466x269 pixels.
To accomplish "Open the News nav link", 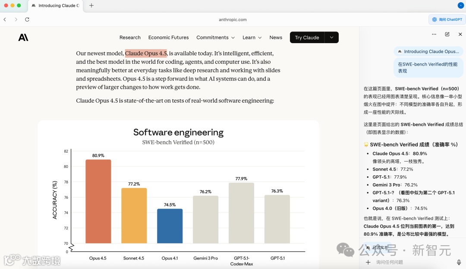I will tap(276, 38).
